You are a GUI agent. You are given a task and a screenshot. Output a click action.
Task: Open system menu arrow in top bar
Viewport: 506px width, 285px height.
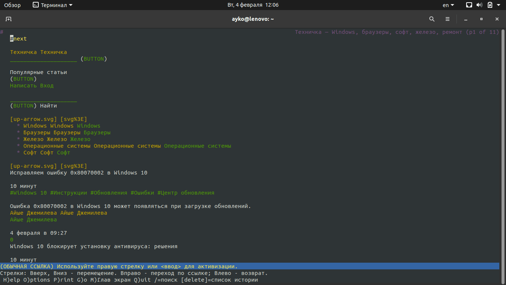click(x=499, y=5)
